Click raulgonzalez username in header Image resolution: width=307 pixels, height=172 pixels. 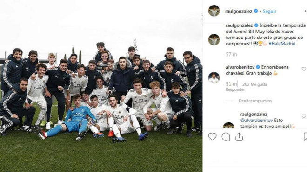[239, 11]
